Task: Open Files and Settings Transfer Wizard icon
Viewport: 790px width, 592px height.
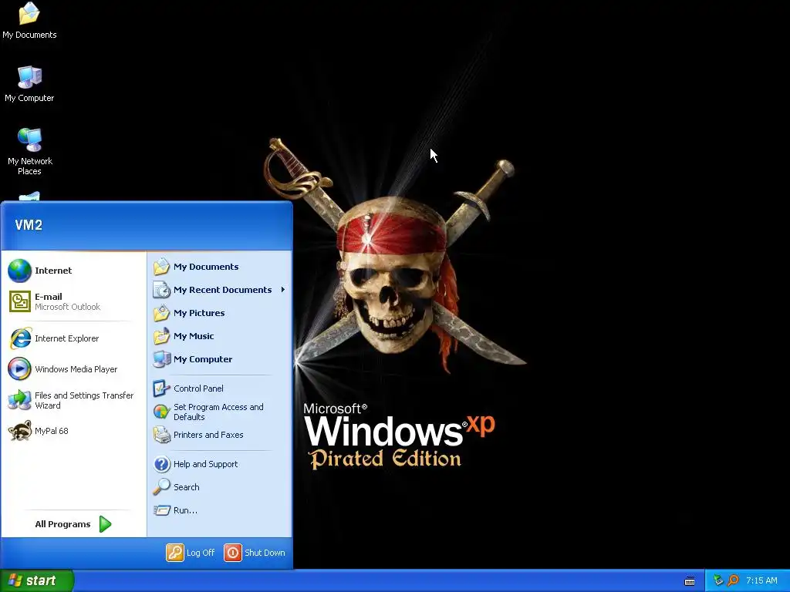Action: [19, 400]
